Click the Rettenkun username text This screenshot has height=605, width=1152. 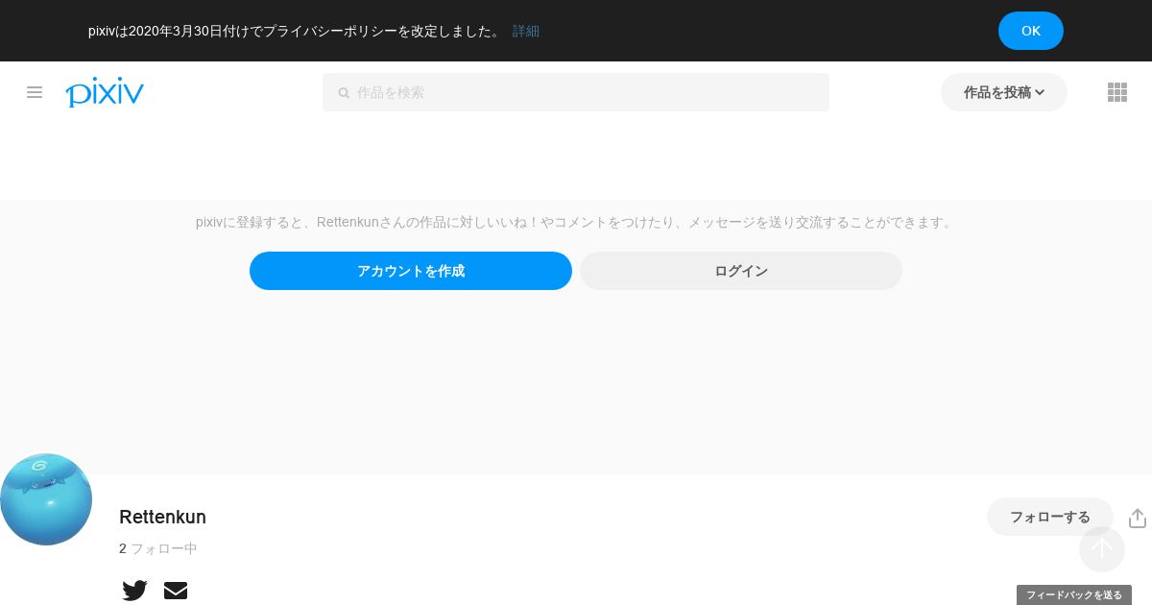point(162,517)
